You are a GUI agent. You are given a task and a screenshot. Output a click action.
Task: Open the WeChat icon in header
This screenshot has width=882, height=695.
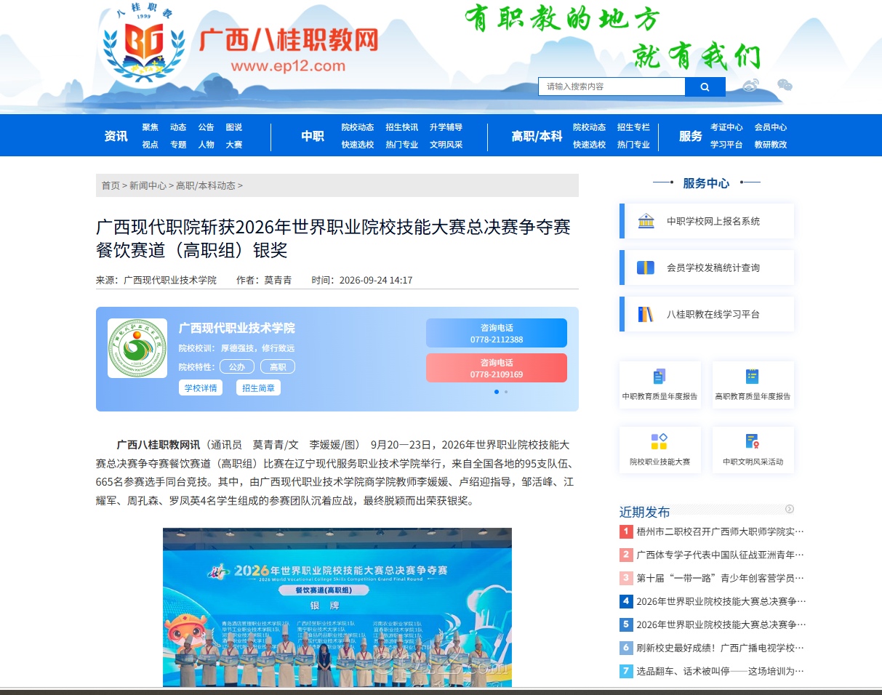[x=785, y=85]
